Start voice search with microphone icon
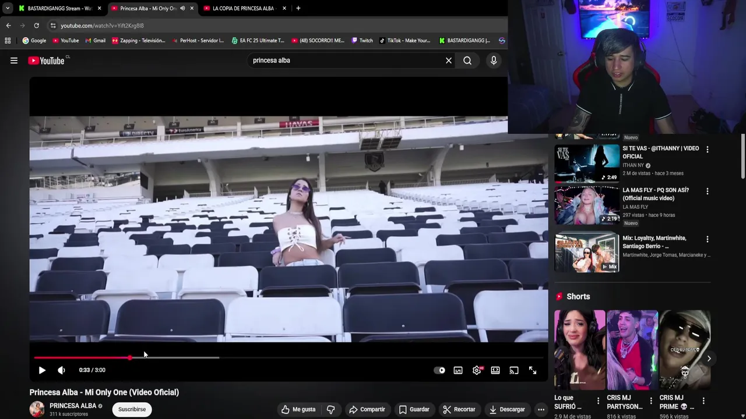 tap(494, 61)
